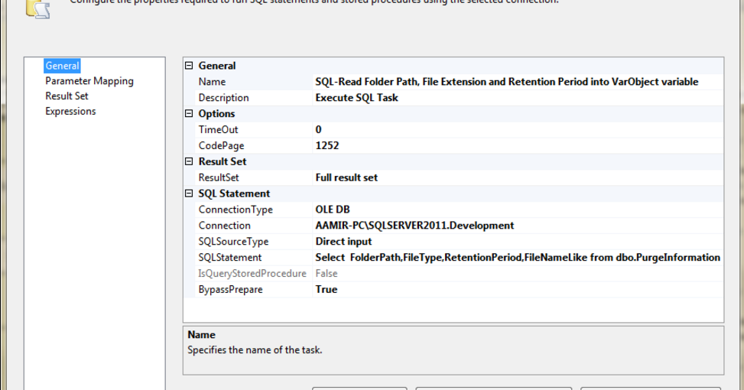Click the IsQueryStoredProcedure False value
Screen dimensions: 744x390
coord(518,273)
